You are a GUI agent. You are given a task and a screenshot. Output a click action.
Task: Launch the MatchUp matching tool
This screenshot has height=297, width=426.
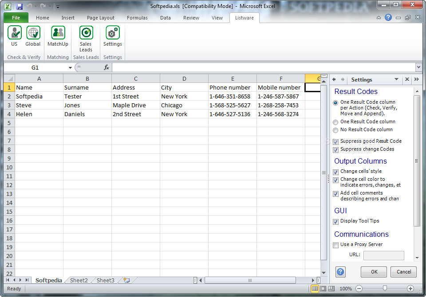[58, 36]
